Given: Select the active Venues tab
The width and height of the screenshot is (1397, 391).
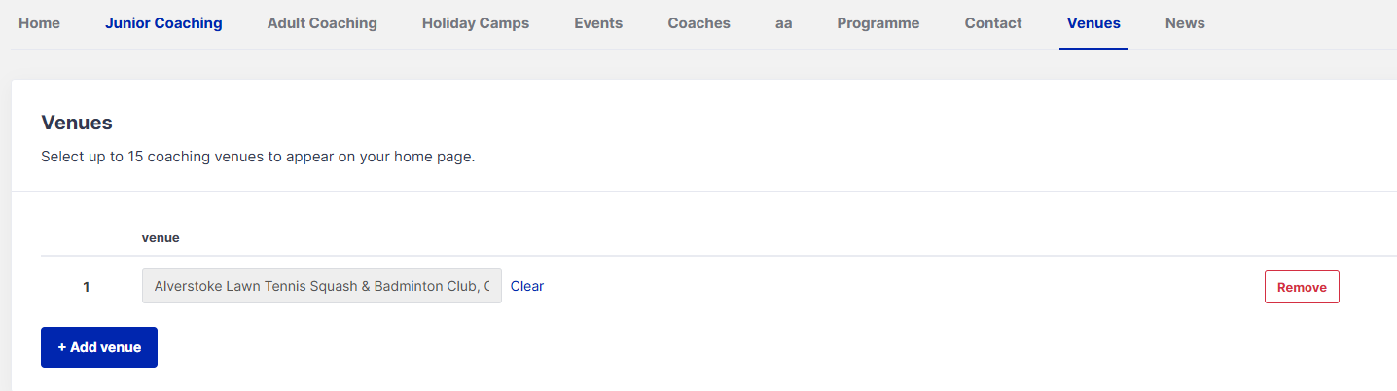Looking at the screenshot, I should point(1093,23).
